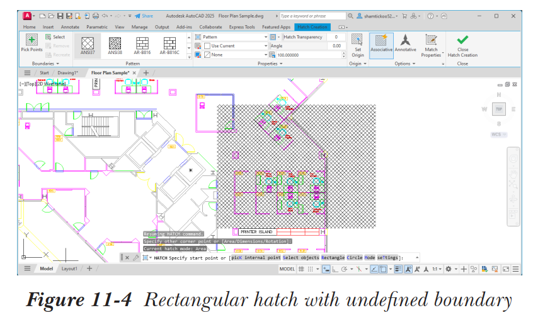
Task: Open the Insert ribbon tab
Action: 48,27
